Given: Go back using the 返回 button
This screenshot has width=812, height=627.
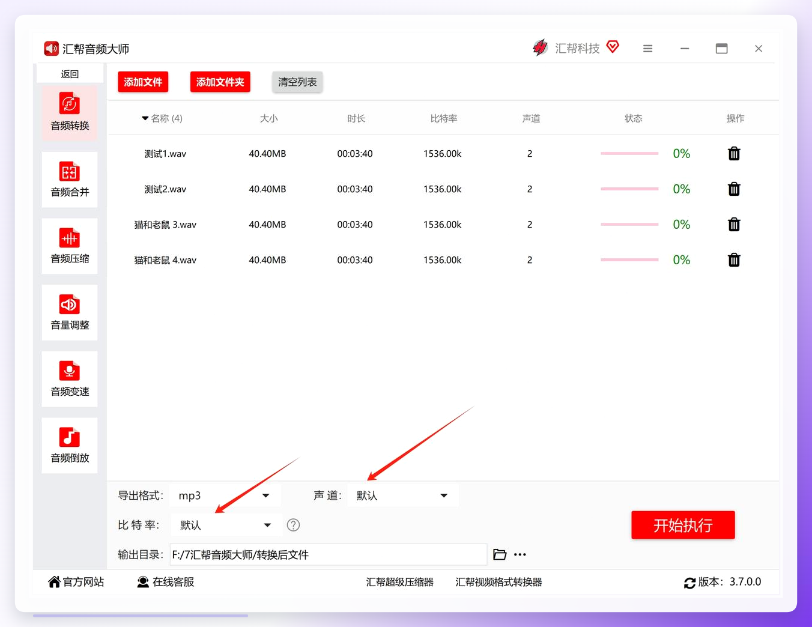Looking at the screenshot, I should pos(70,74).
